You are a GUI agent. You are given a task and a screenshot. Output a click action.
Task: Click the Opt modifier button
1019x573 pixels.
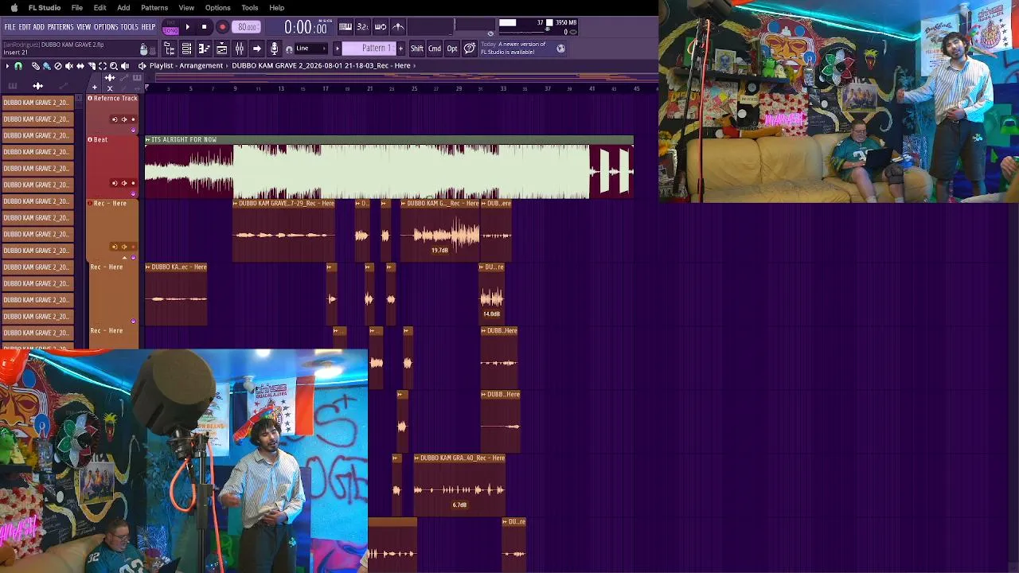point(452,49)
